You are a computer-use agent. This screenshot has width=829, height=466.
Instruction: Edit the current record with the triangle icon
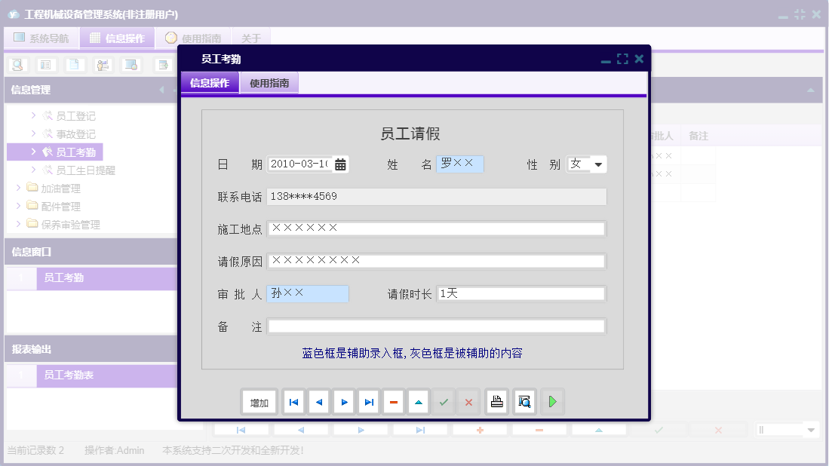(x=418, y=401)
